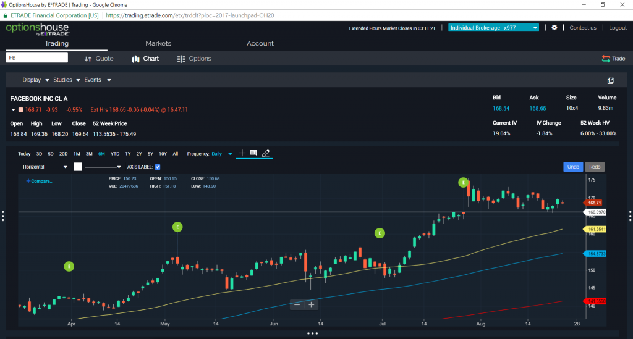The height and width of the screenshot is (339, 633).
Task: Select the 3D time range
Action: pos(39,154)
